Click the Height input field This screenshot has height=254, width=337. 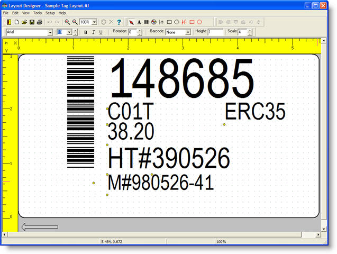pos(216,32)
